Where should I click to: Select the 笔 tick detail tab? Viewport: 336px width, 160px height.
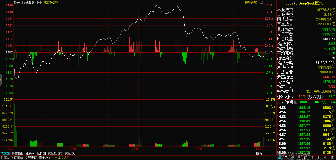tap(280, 158)
